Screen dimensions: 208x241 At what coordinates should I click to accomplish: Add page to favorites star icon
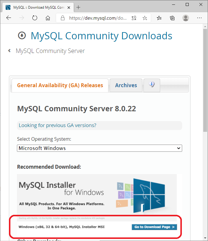click(x=145, y=18)
